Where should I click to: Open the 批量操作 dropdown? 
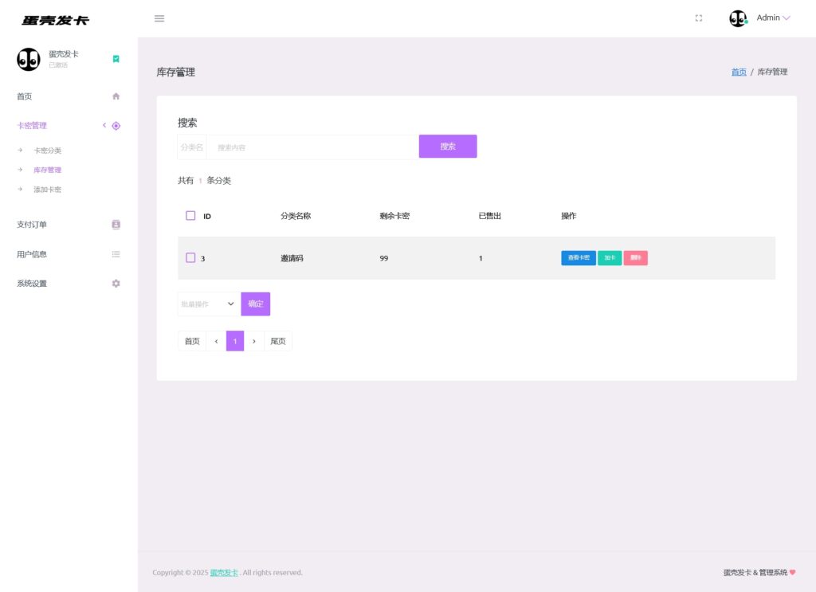pos(208,304)
